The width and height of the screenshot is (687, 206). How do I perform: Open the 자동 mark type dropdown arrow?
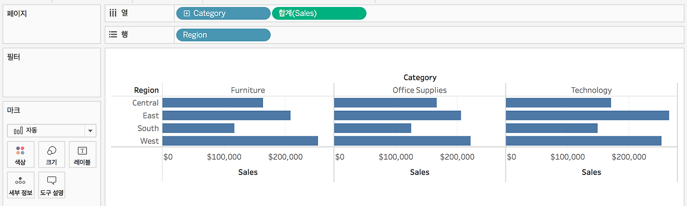90,131
